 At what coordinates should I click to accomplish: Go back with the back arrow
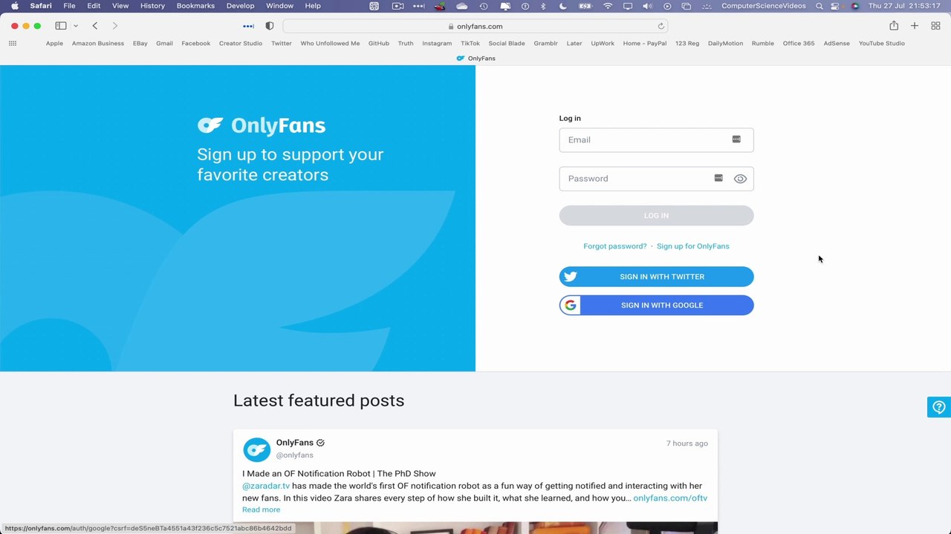tap(95, 26)
